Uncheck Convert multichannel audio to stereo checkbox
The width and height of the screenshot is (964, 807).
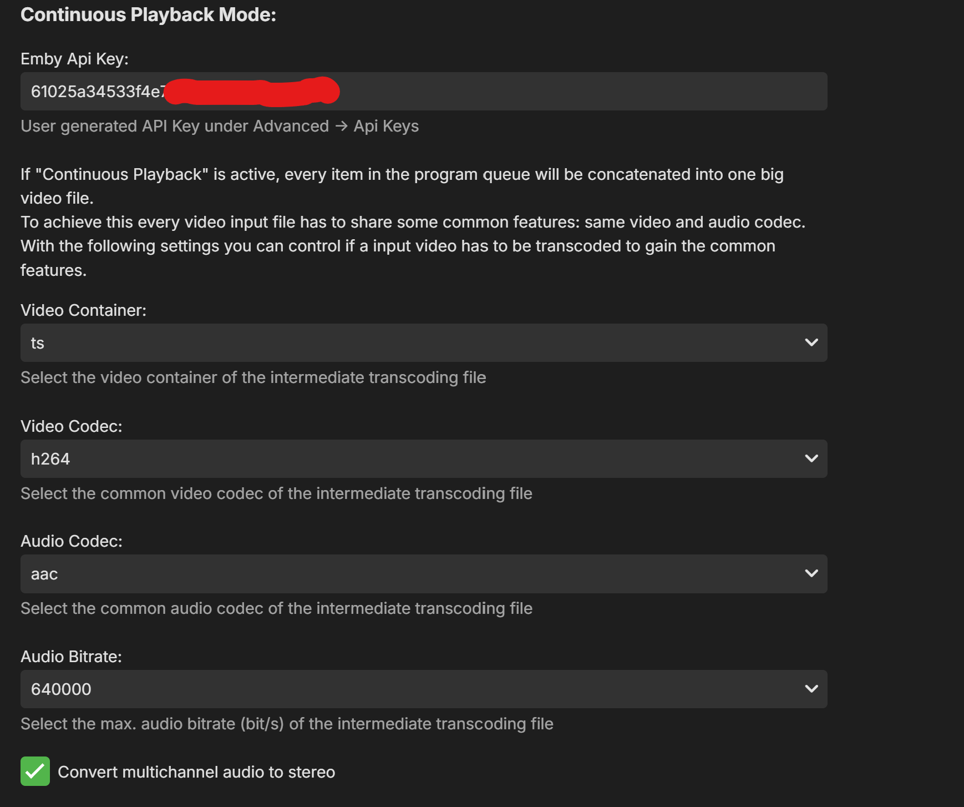[35, 771]
